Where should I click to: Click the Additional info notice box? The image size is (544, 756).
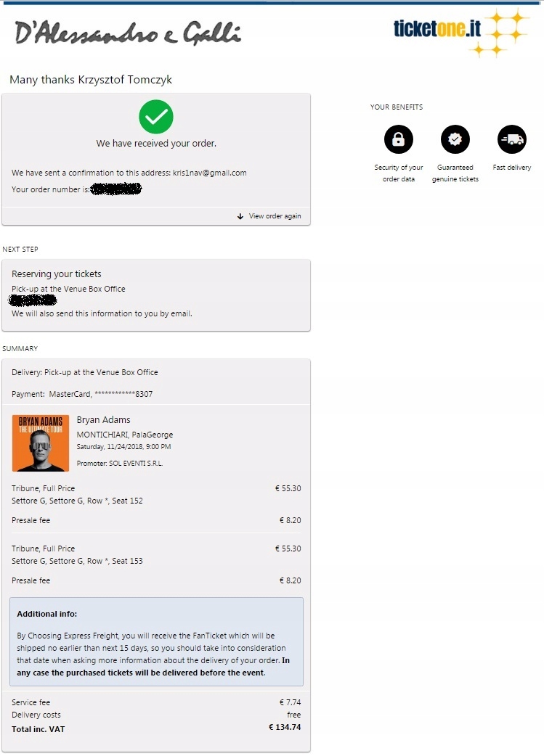(x=156, y=642)
